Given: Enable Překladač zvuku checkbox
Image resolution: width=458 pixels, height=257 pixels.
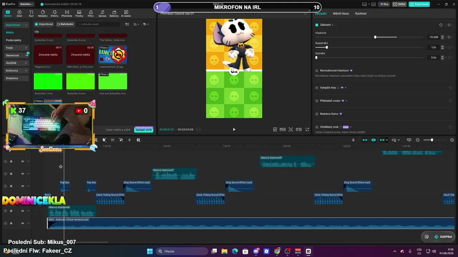Looking at the screenshot, I should 317,101.
